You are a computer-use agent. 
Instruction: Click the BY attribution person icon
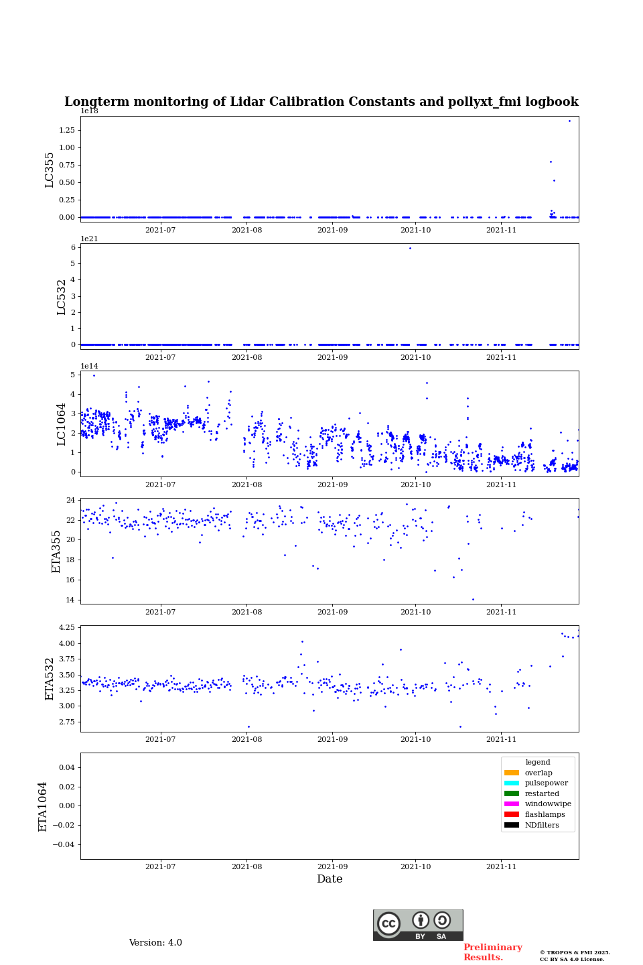[421, 920]
